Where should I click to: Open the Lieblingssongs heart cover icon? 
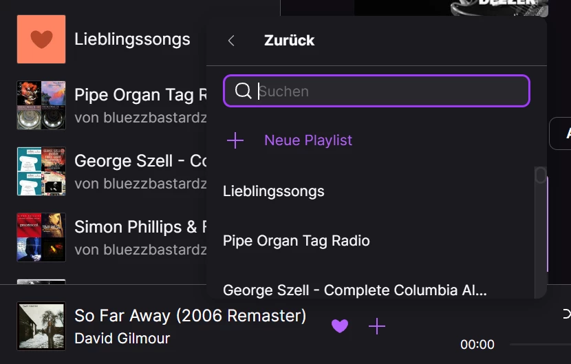[41, 39]
